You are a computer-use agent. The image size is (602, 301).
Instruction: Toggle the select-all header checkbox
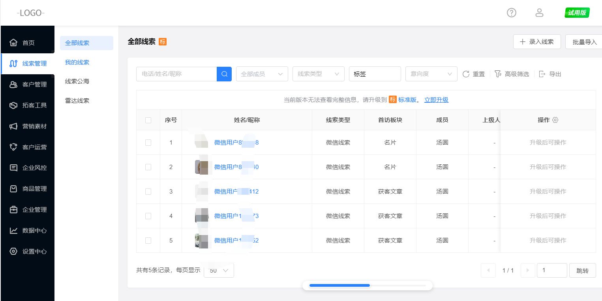tap(148, 120)
